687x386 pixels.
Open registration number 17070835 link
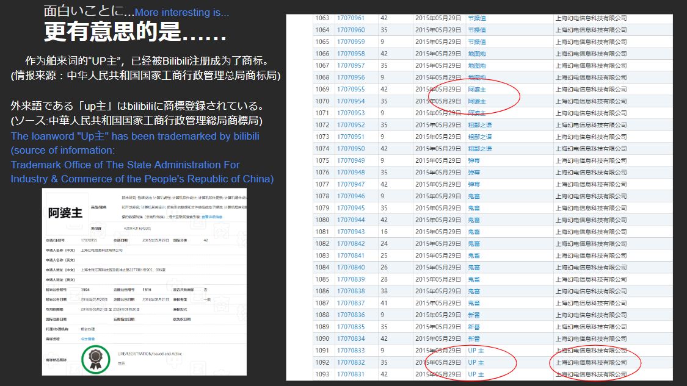click(351, 326)
